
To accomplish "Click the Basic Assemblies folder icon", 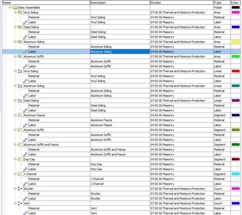I will (x=15, y=8).
